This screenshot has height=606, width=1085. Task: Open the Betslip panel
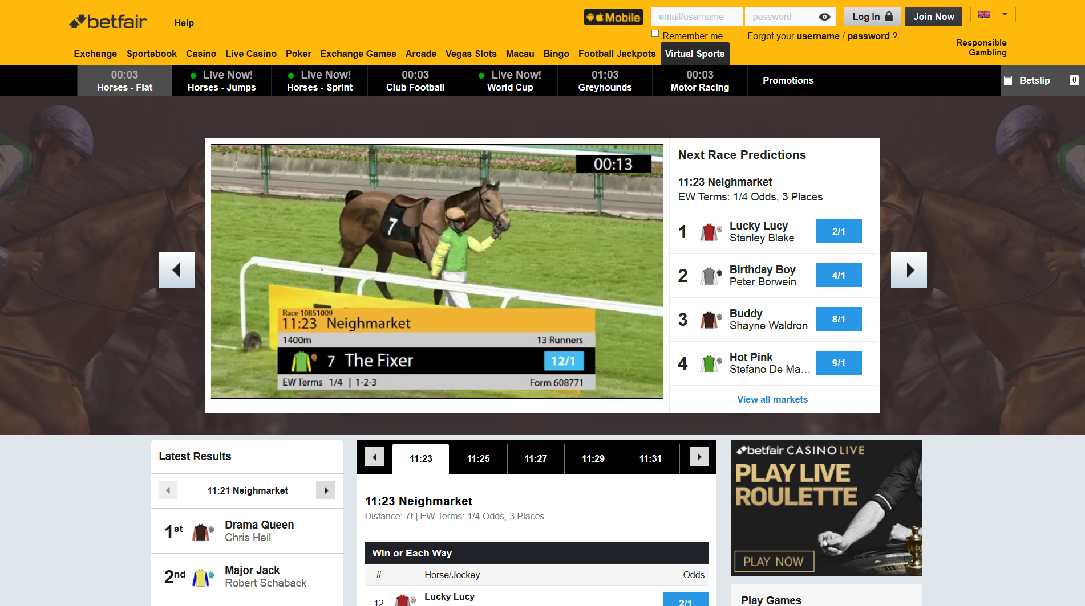[x=1042, y=81]
